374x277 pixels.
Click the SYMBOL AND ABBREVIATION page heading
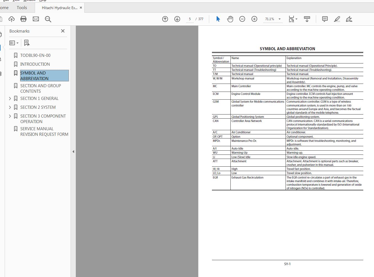(x=287, y=49)
